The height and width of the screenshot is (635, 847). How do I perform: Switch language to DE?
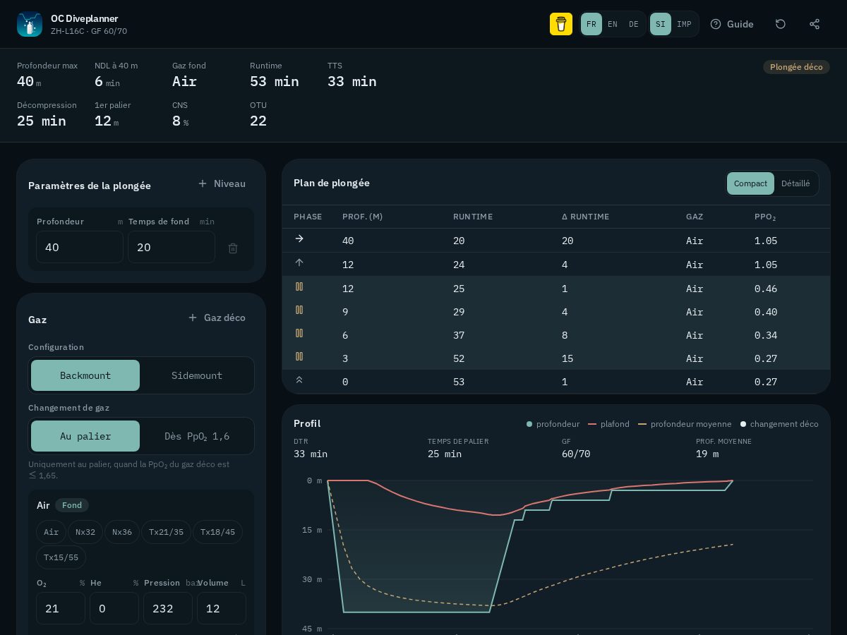click(634, 24)
